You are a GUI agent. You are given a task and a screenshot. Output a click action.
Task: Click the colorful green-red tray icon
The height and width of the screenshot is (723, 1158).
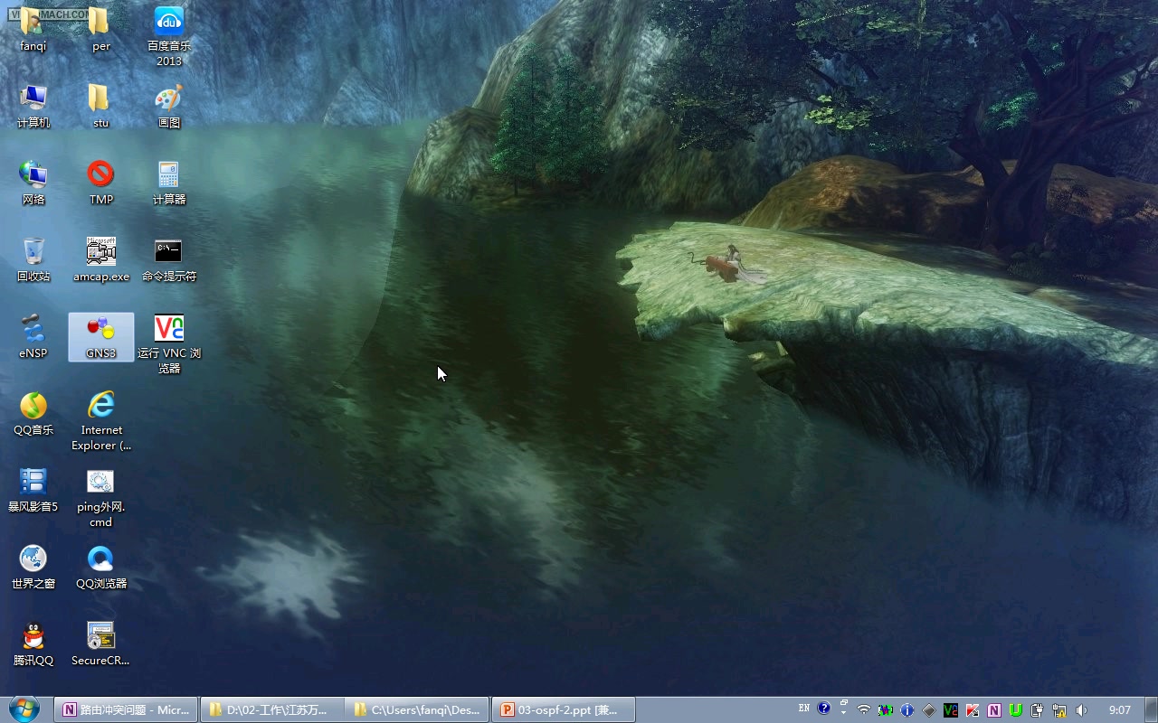886,709
